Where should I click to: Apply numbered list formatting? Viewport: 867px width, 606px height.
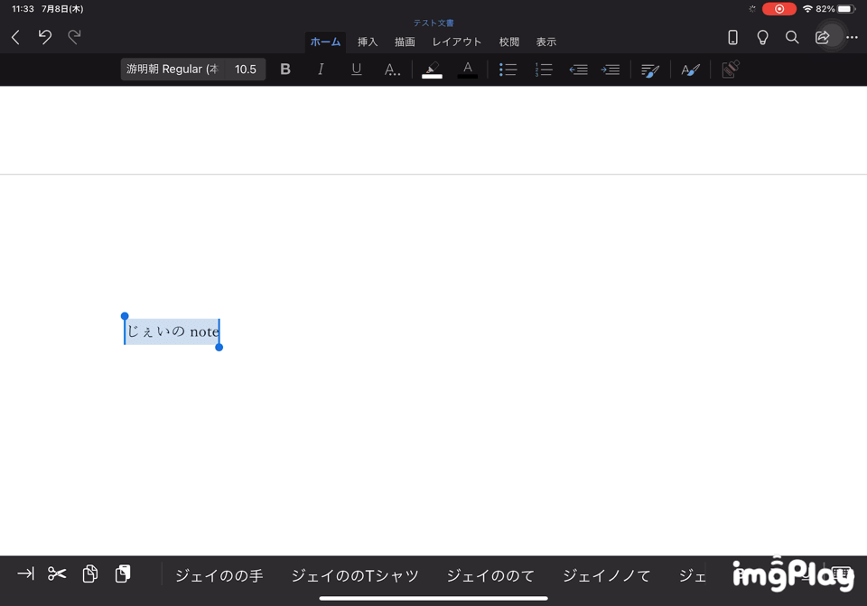click(x=544, y=69)
